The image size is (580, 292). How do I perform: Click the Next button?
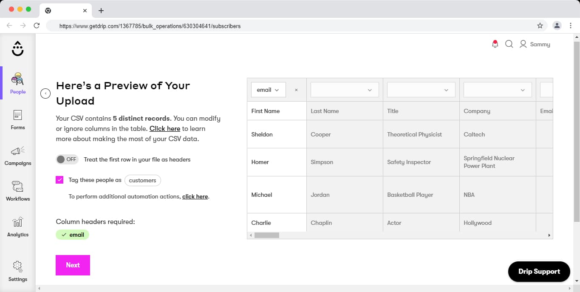(73, 265)
